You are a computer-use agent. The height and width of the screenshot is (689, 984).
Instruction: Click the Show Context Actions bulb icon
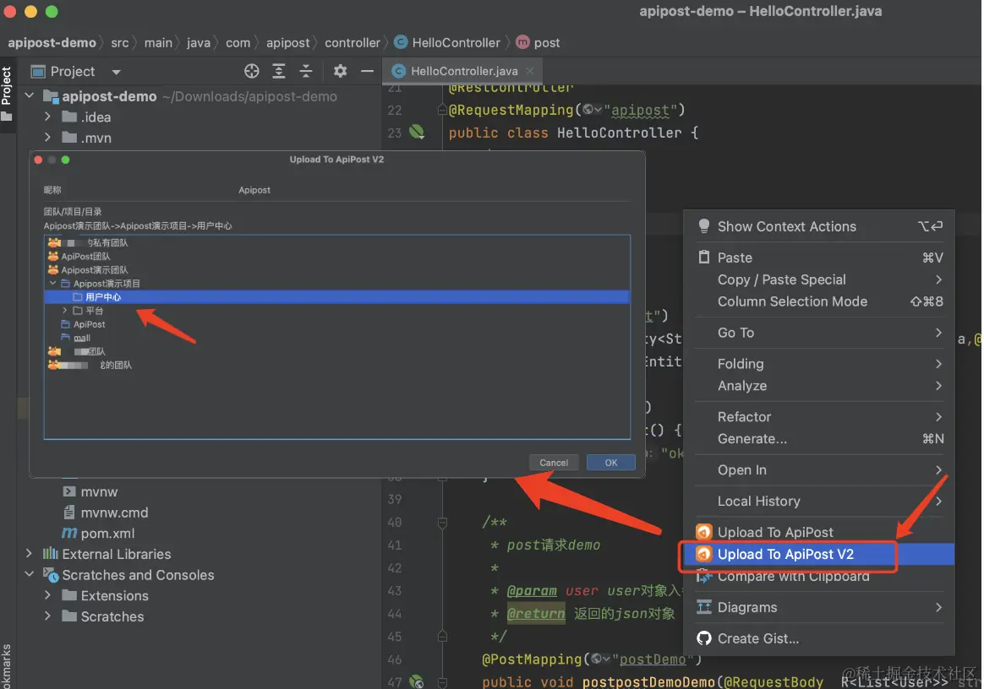point(704,225)
